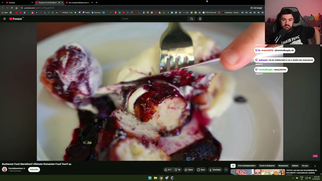The width and height of the screenshot is (322, 181).
Task: Open the Windows Start menu
Action: click(150, 178)
